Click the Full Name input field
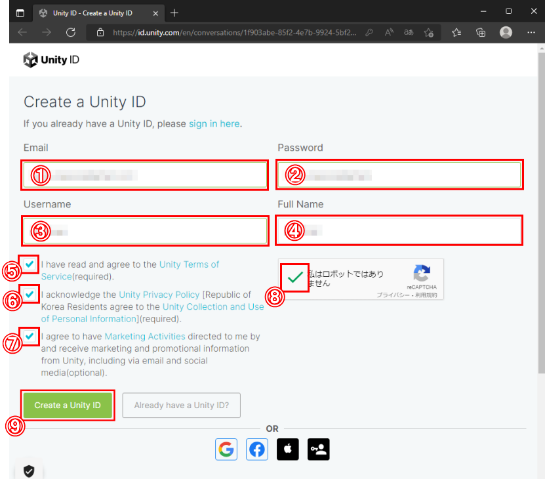The image size is (545, 479). coord(399,230)
